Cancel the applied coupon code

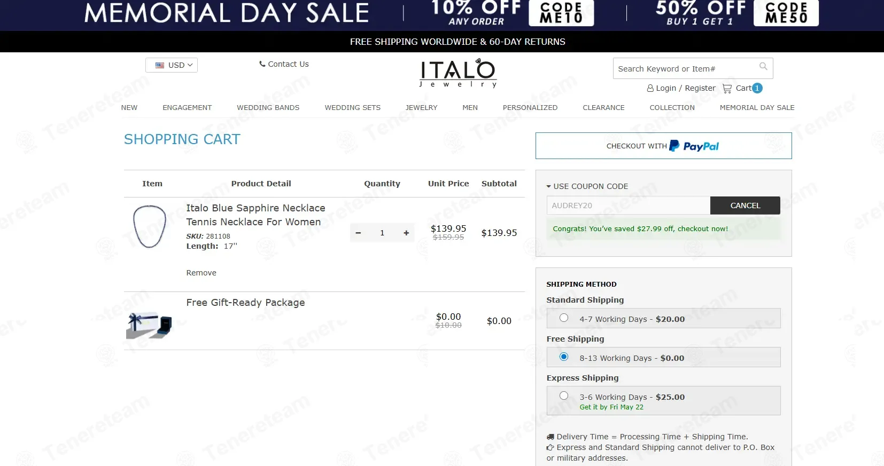745,206
